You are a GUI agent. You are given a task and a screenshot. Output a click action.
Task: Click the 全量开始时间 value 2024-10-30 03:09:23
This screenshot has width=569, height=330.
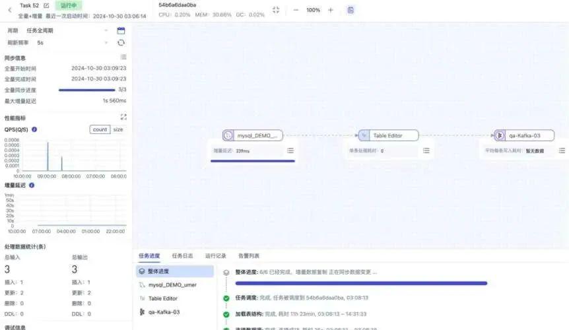pyautogui.click(x=99, y=68)
